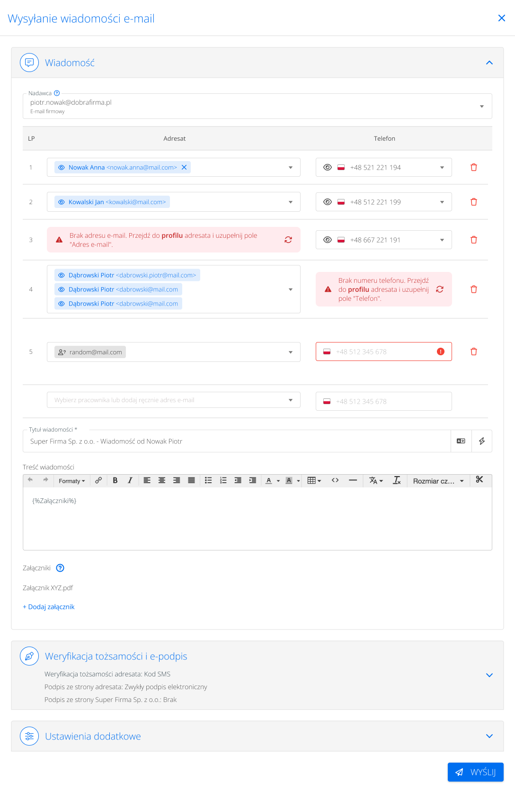
Task: Toggle eye icon for phone +48 521 221 194
Action: (x=327, y=167)
